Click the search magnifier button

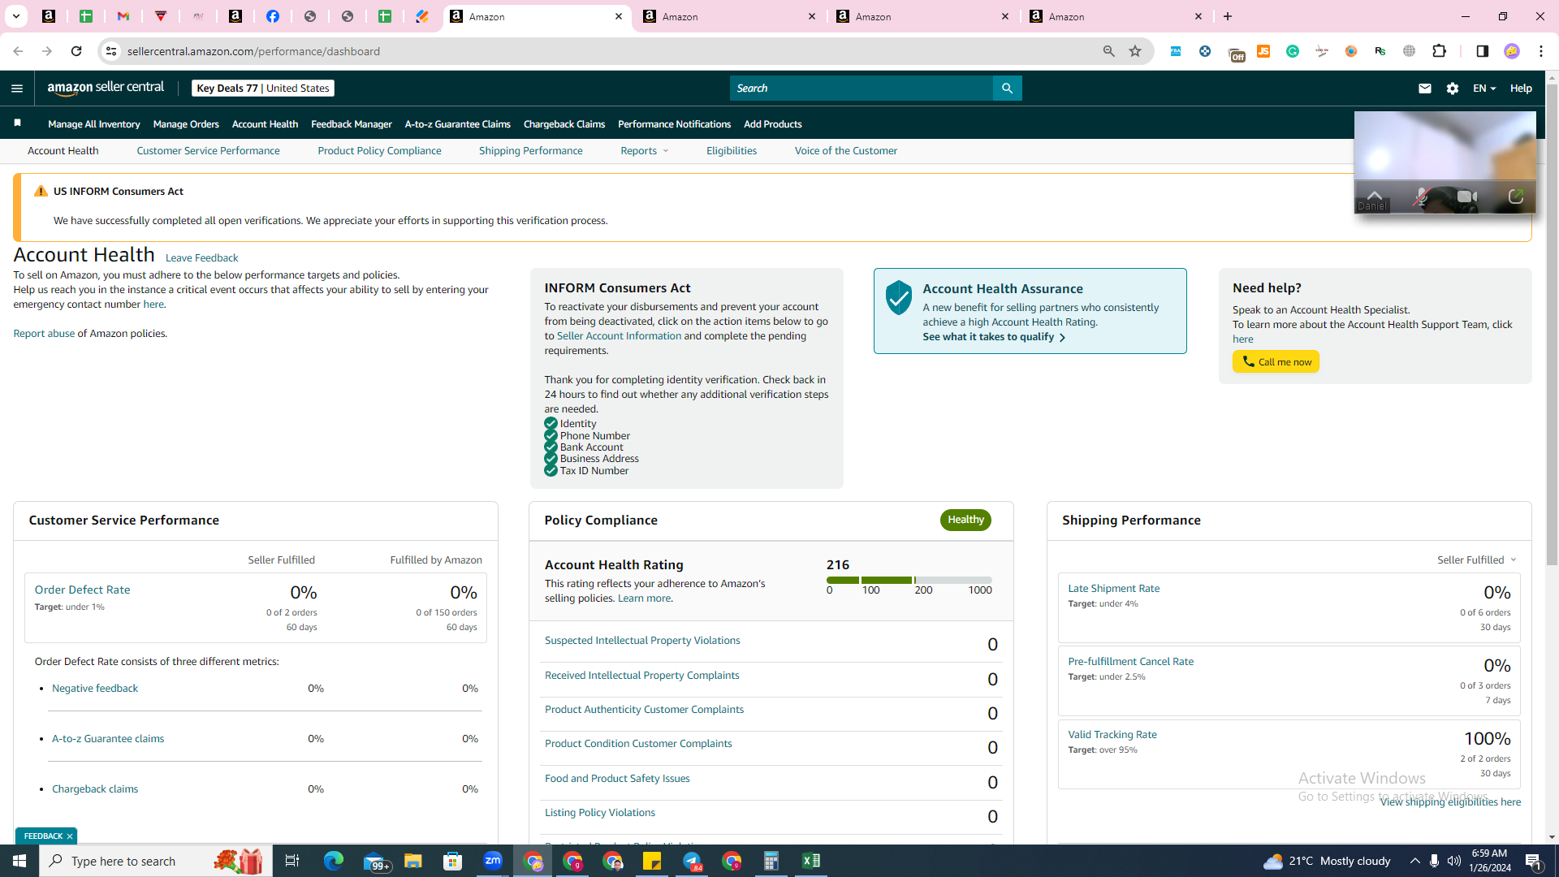(x=1007, y=89)
